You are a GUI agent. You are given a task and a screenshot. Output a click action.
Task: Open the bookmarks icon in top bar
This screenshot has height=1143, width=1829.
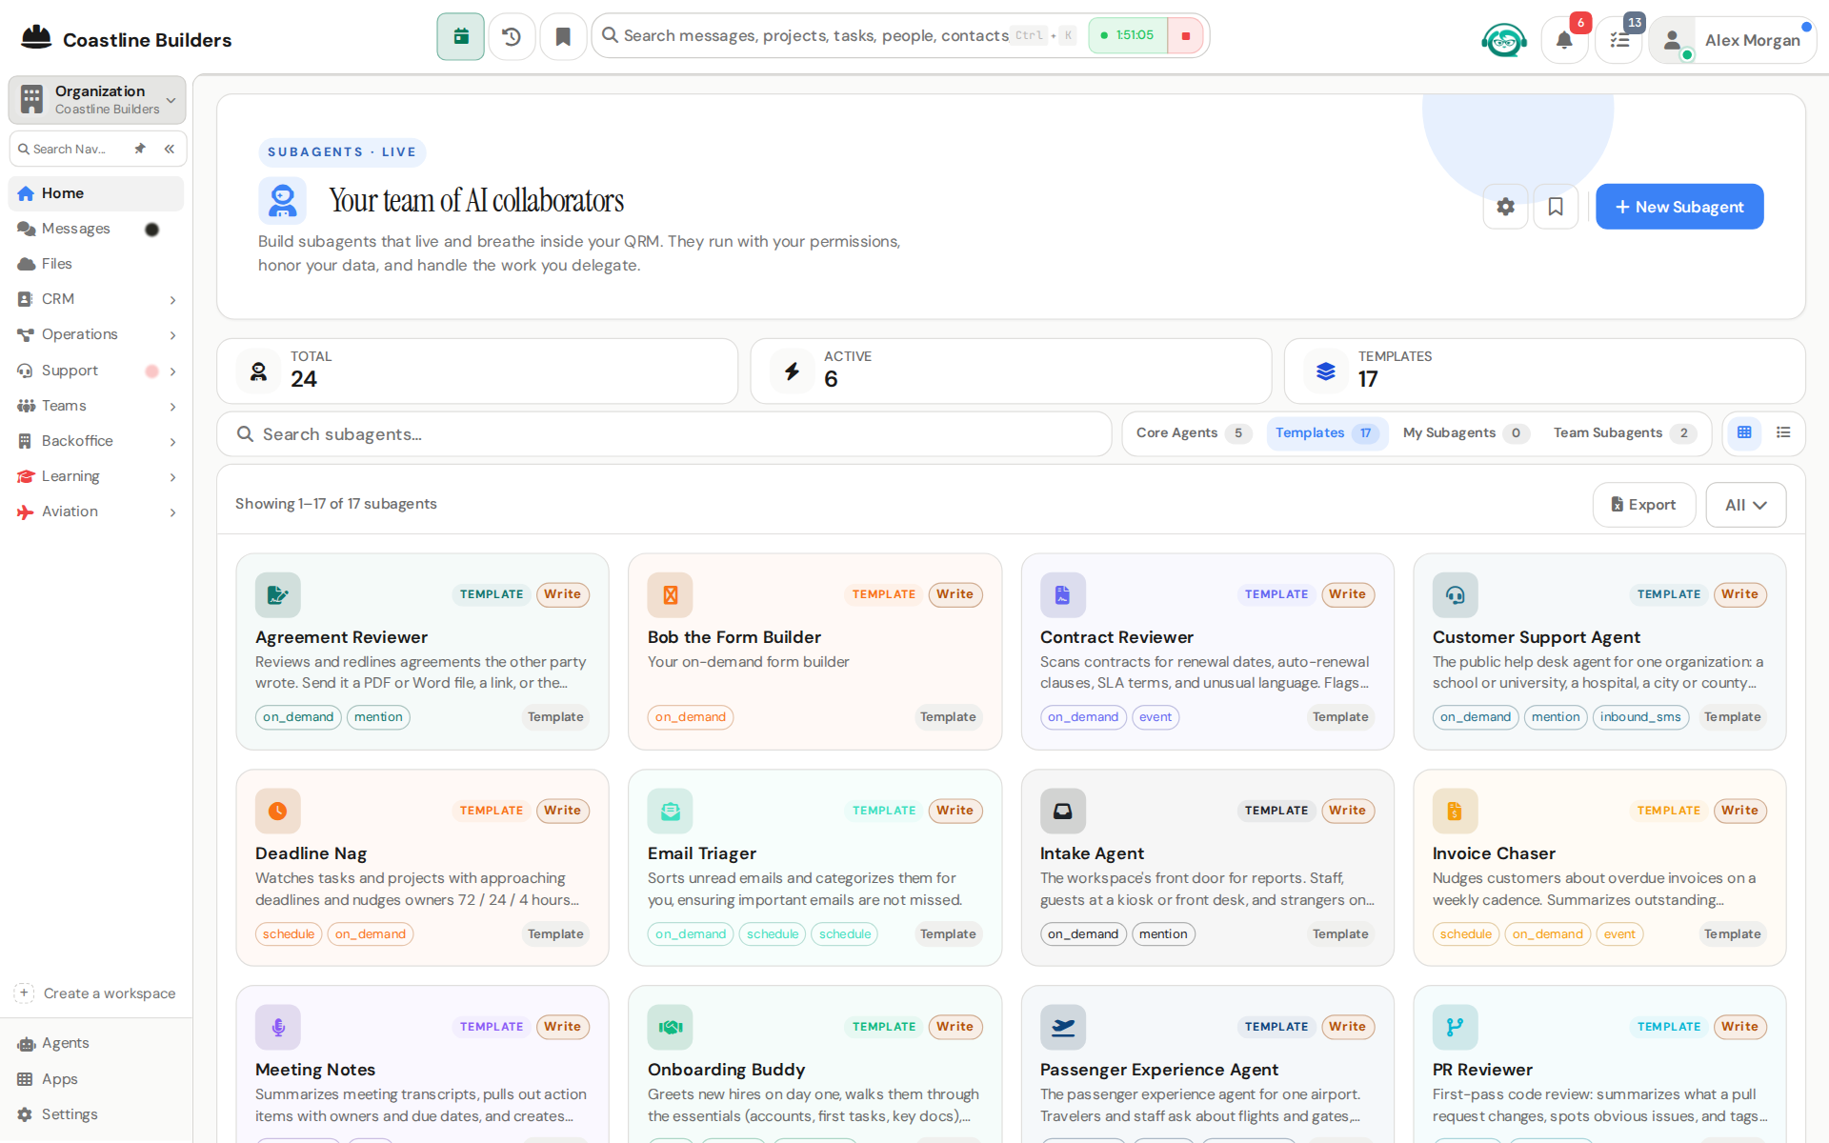(x=563, y=36)
